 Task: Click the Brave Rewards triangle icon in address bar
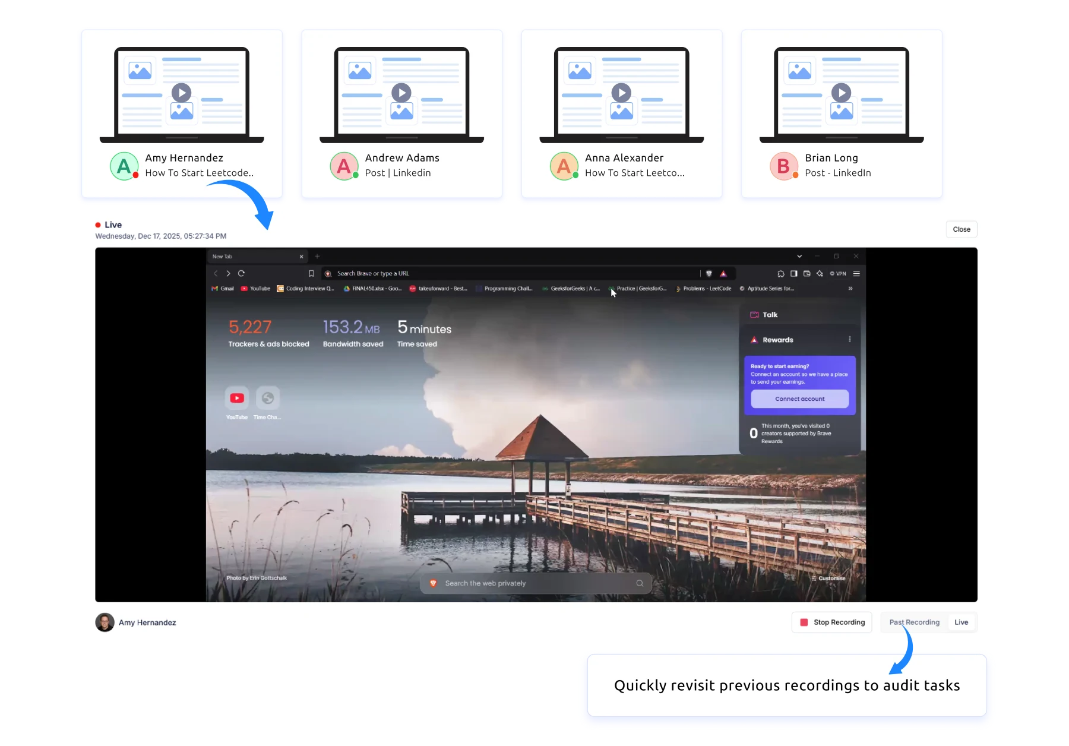click(x=723, y=274)
